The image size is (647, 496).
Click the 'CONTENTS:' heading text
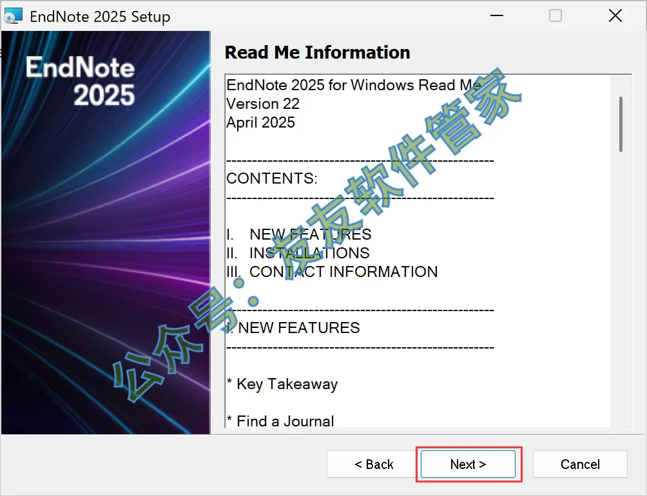coord(272,178)
